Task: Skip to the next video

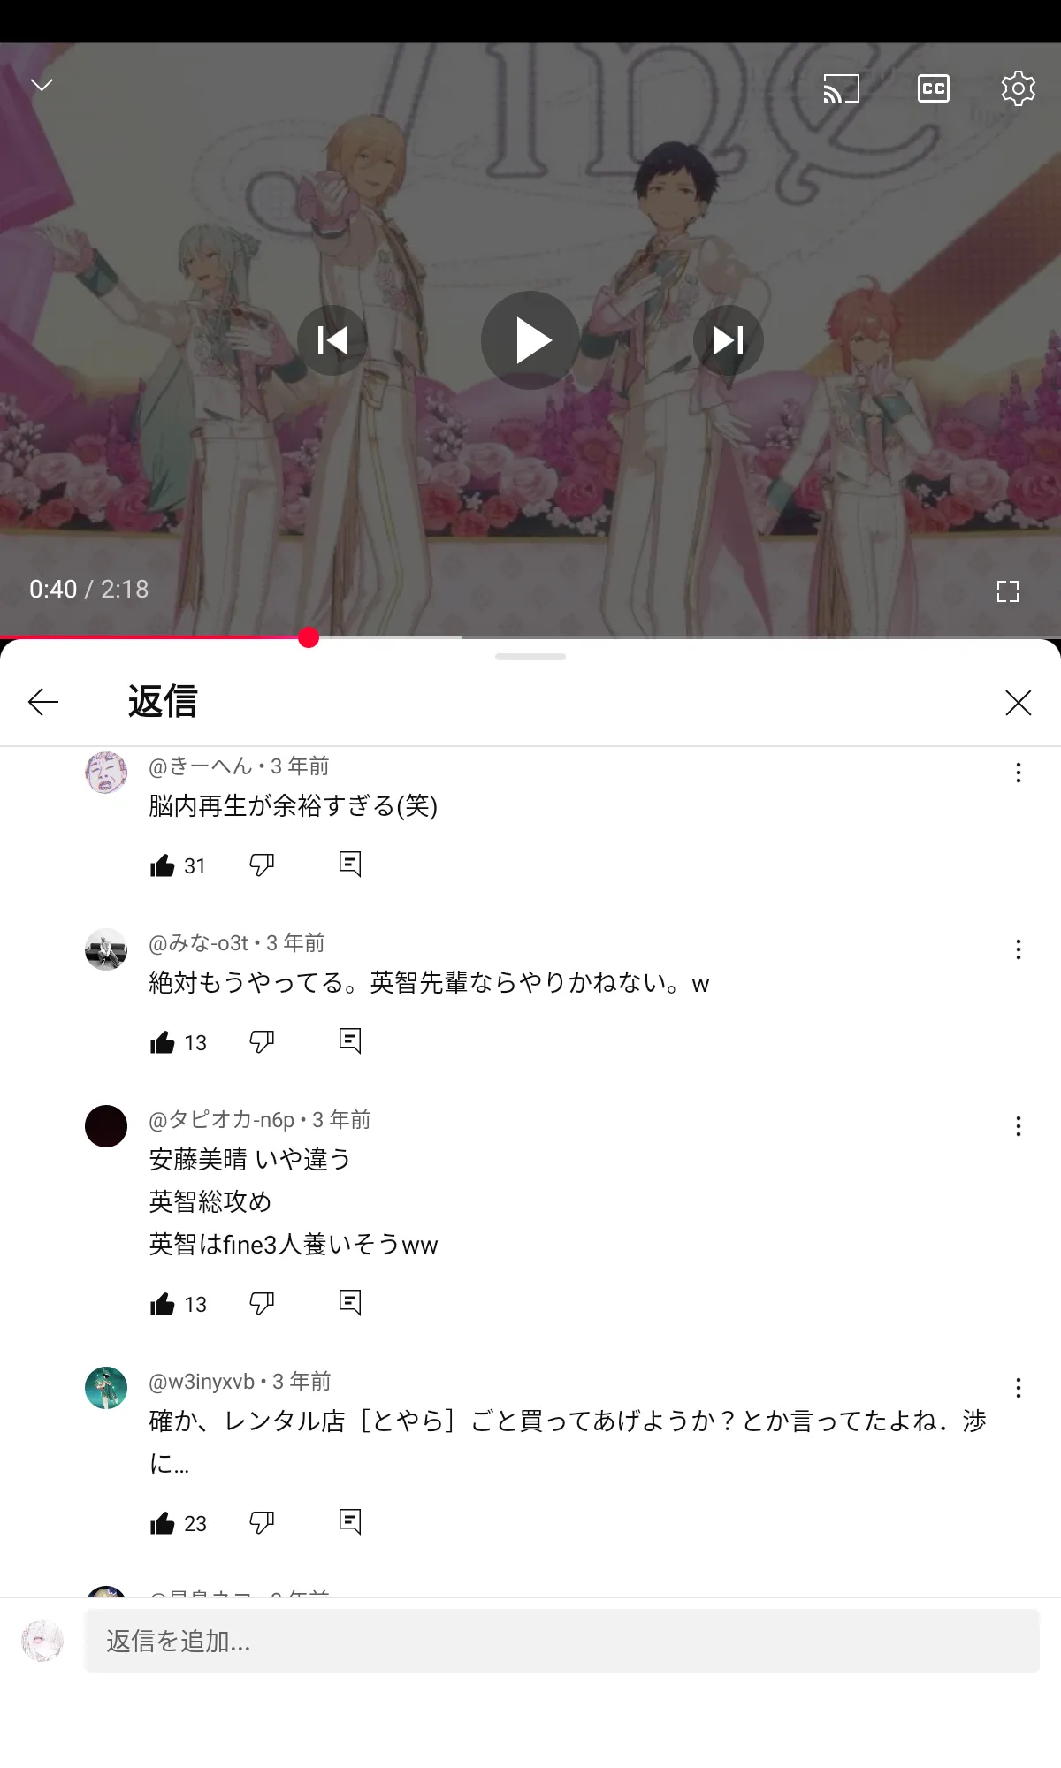Action: [729, 340]
